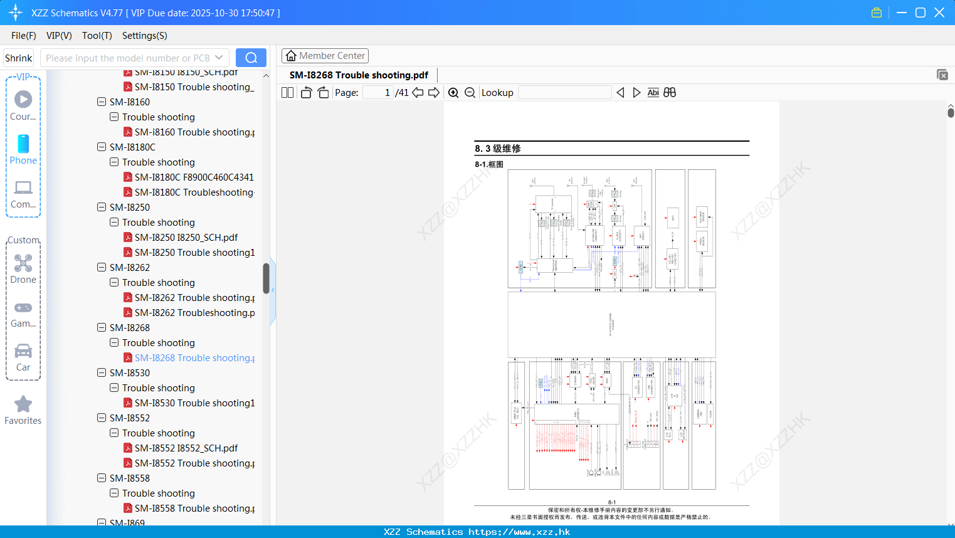Collapse the SM-I8268 tree node
955x538 pixels.
[x=102, y=327]
